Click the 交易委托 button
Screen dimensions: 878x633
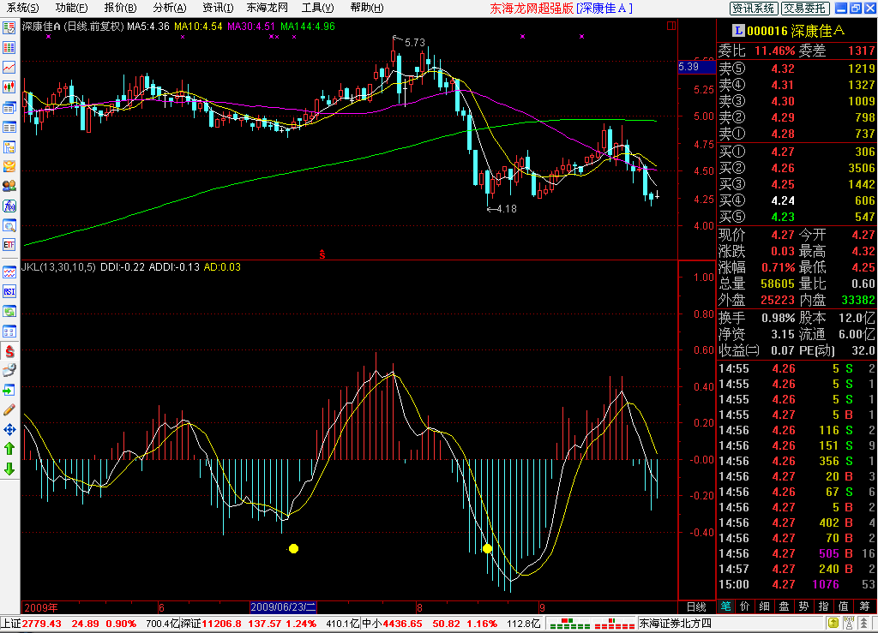804,9
